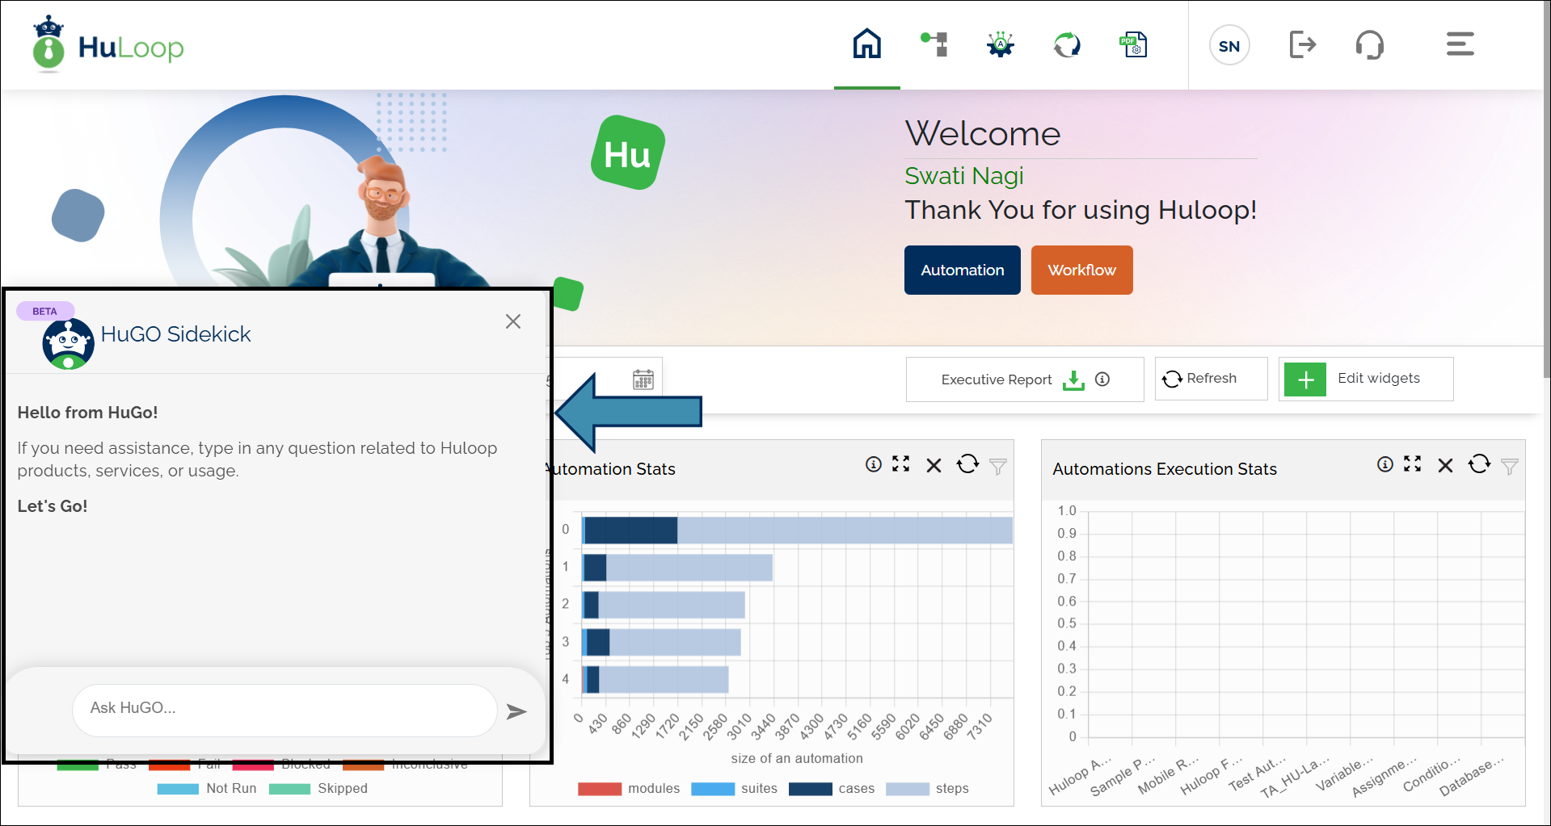Viewport: 1551px width, 826px height.
Task: Reload the Automations Execution Stats widget
Action: pos(1479,464)
